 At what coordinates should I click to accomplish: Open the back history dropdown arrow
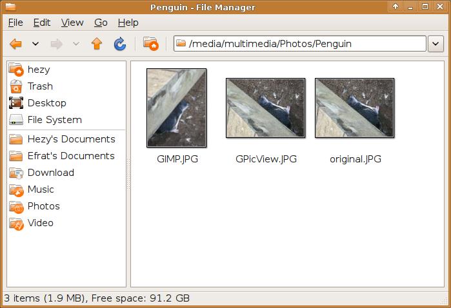(x=35, y=44)
